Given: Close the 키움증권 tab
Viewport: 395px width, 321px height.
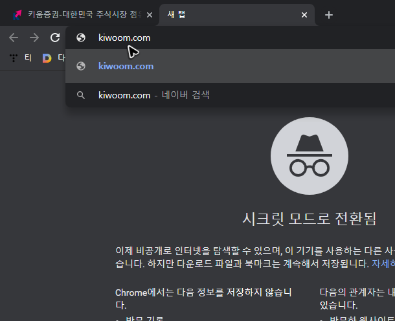Looking at the screenshot, I should click(x=150, y=15).
